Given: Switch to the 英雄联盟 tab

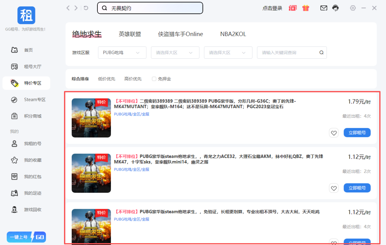Looking at the screenshot, I should coord(130,34).
